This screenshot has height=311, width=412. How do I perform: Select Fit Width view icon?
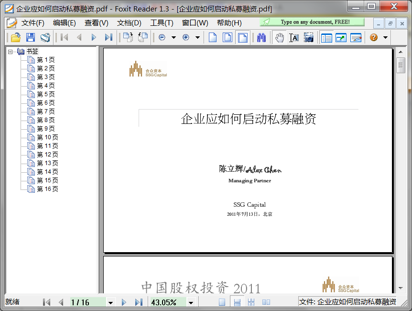[242, 38]
